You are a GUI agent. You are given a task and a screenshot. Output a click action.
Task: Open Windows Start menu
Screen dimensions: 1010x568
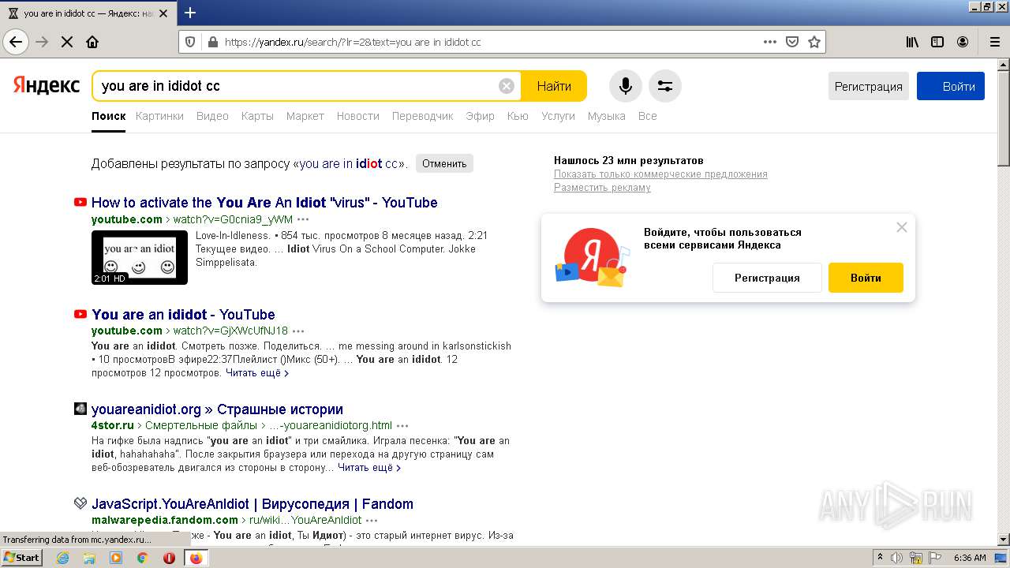point(22,557)
